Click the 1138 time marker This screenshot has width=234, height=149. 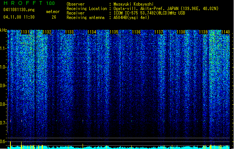pyautogui.click(x=181, y=32)
